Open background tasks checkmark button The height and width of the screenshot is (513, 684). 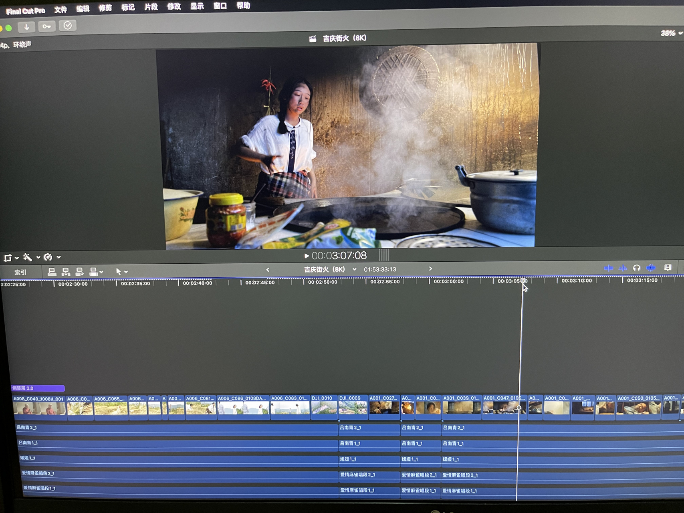click(x=68, y=26)
